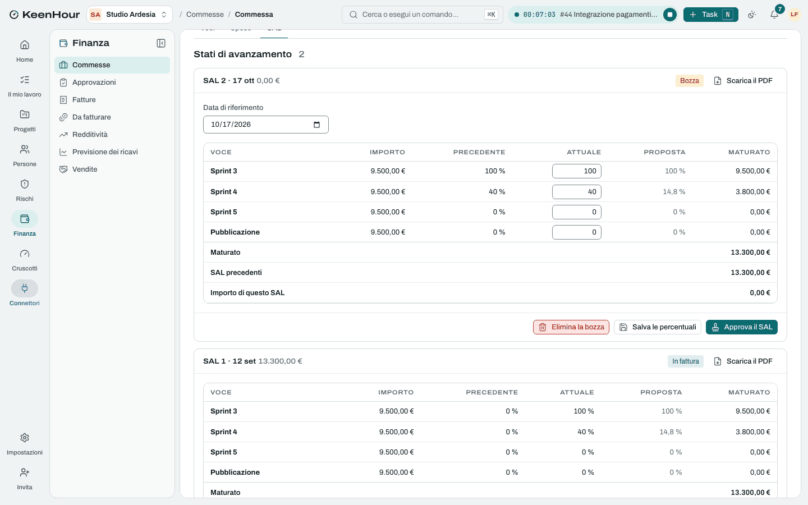
Task: Open Fatture in the Finanza menu
Action: click(x=112, y=100)
